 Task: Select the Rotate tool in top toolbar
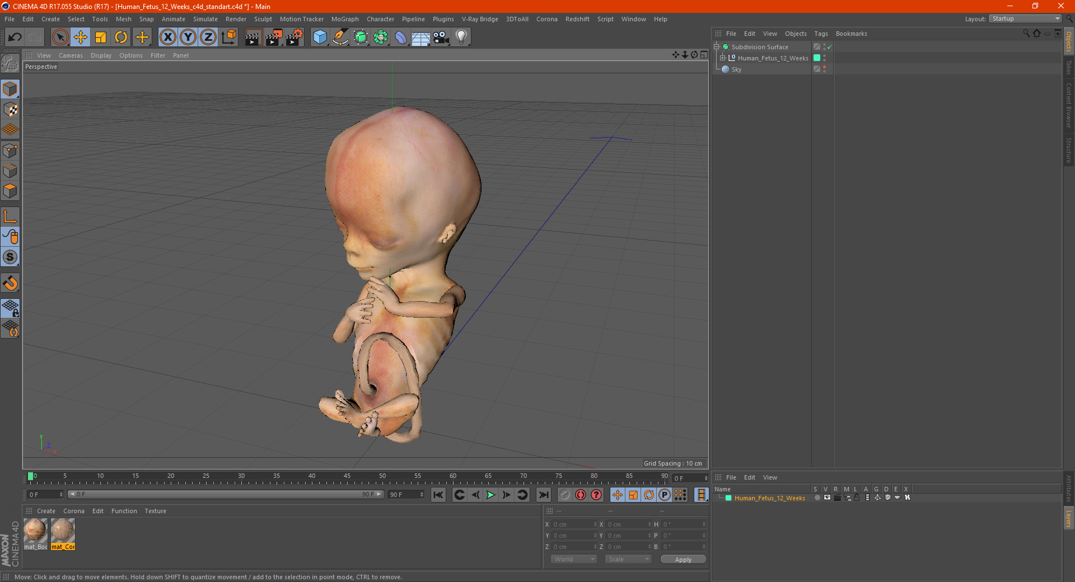coord(121,37)
